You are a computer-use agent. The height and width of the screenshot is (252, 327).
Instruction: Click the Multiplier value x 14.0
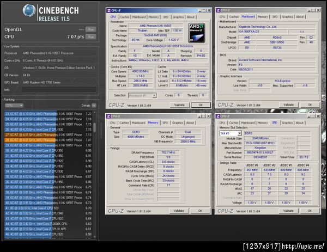click(x=141, y=76)
